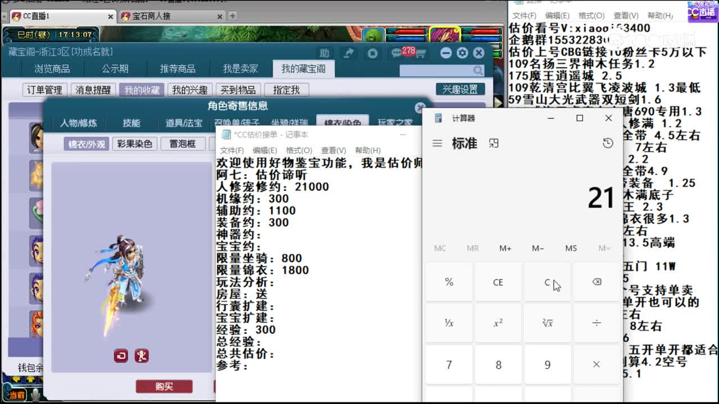Click the rotate character preview icon
This screenshot has height=404, width=719.
tap(121, 356)
